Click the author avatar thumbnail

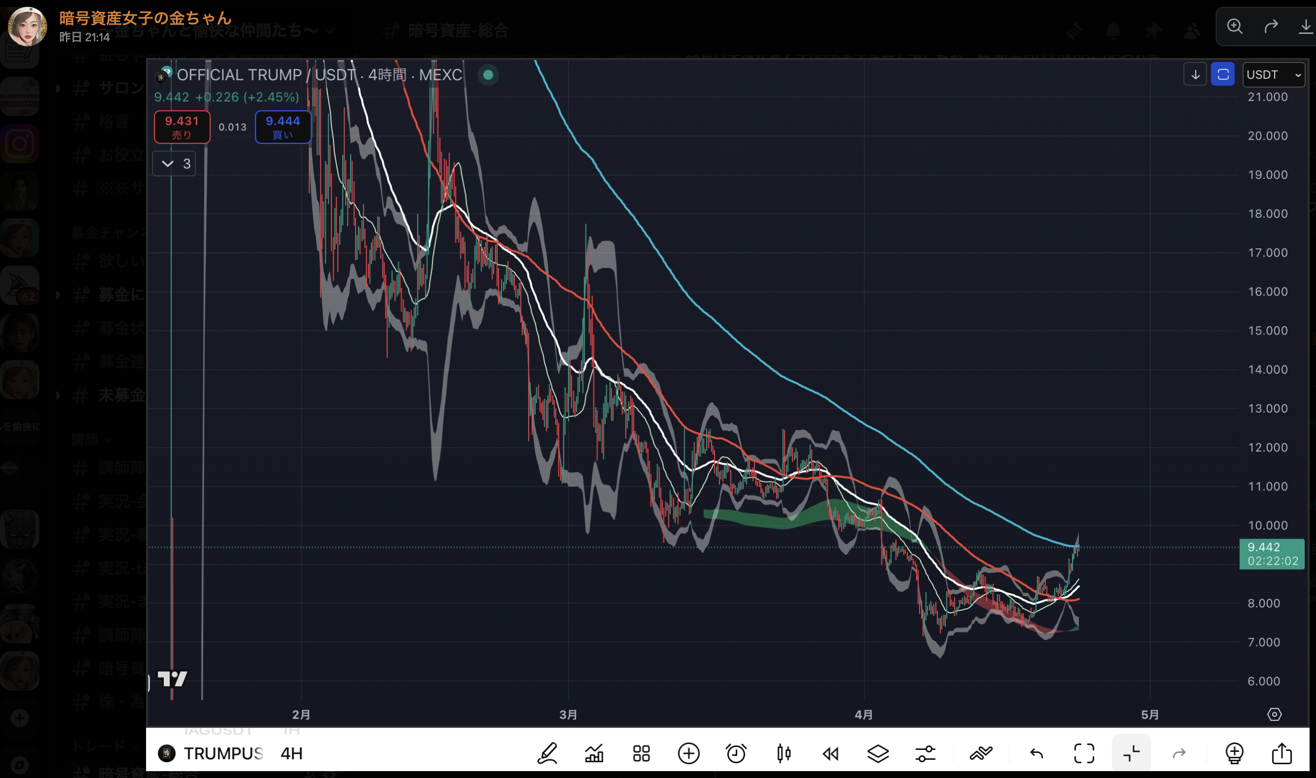(27, 26)
